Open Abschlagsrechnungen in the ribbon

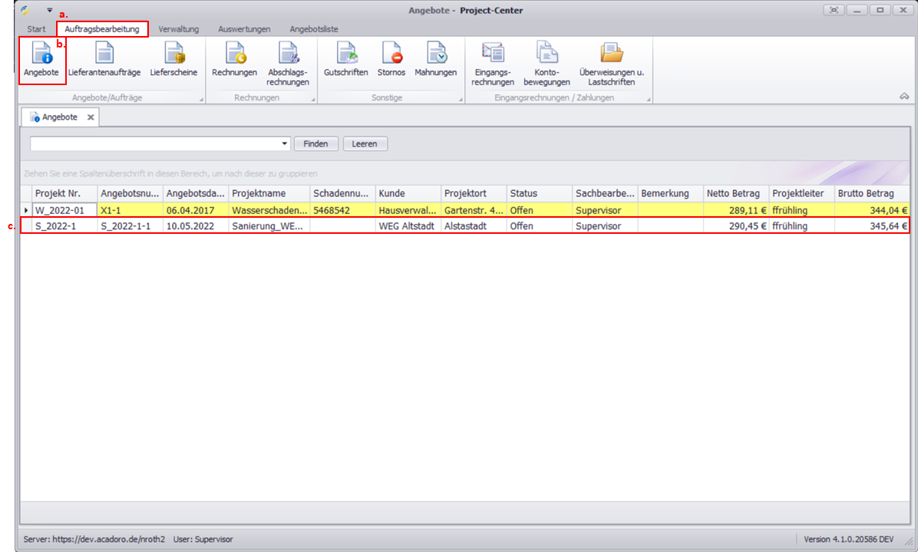pos(289,63)
